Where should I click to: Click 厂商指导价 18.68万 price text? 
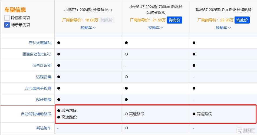click(80, 20)
